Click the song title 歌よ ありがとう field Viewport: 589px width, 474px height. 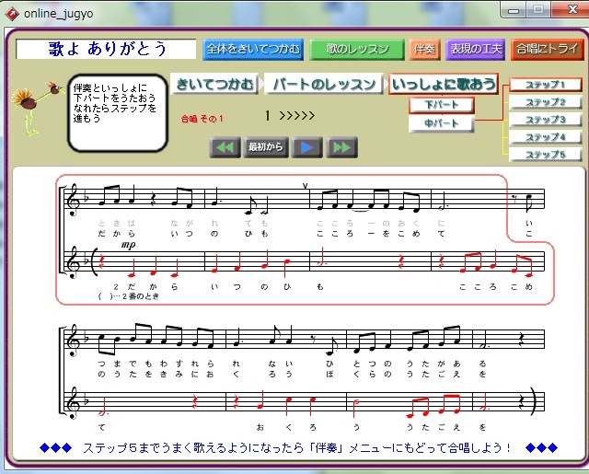click(106, 49)
